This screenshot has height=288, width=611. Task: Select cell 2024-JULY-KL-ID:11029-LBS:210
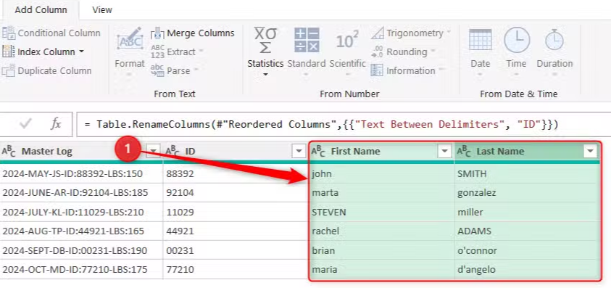[81, 212]
